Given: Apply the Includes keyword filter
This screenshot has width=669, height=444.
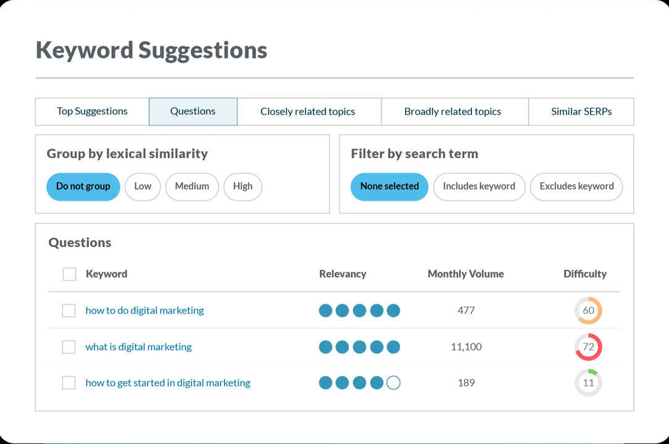Looking at the screenshot, I should click(x=479, y=186).
